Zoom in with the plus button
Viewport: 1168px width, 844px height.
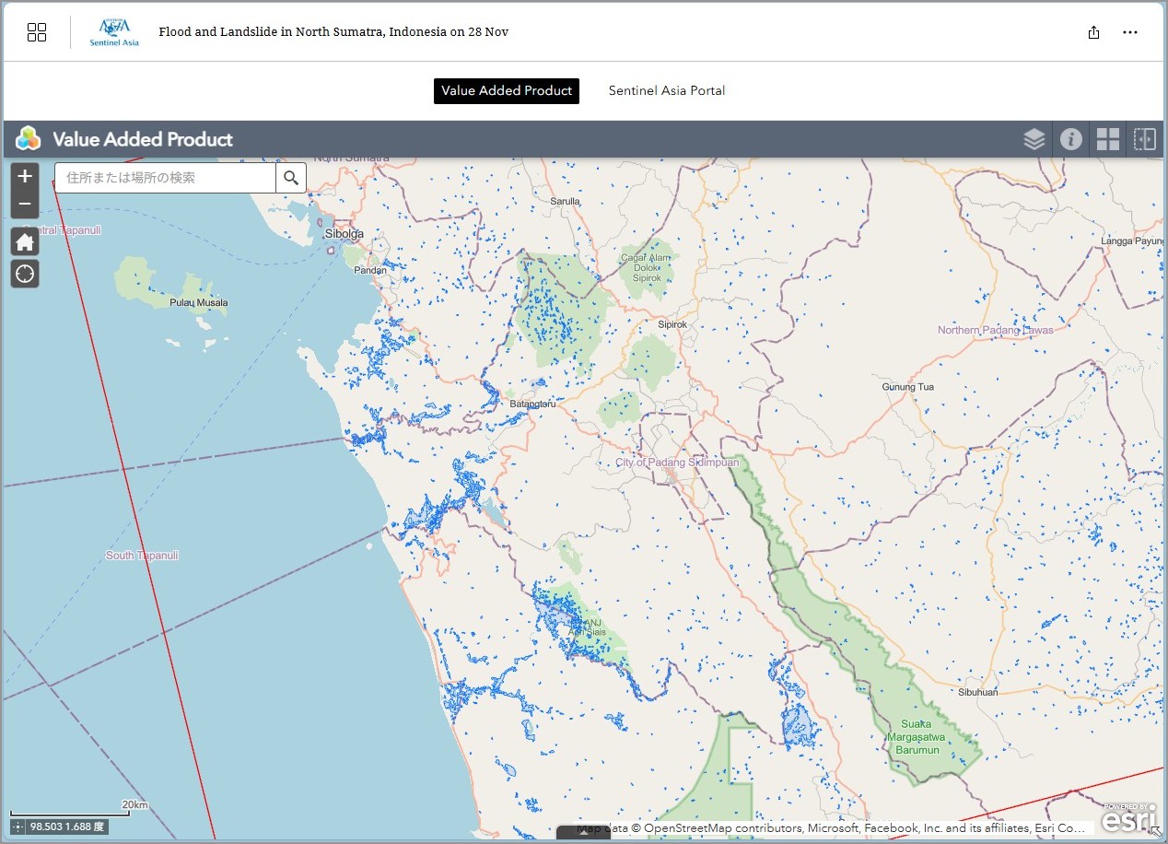[x=25, y=176]
